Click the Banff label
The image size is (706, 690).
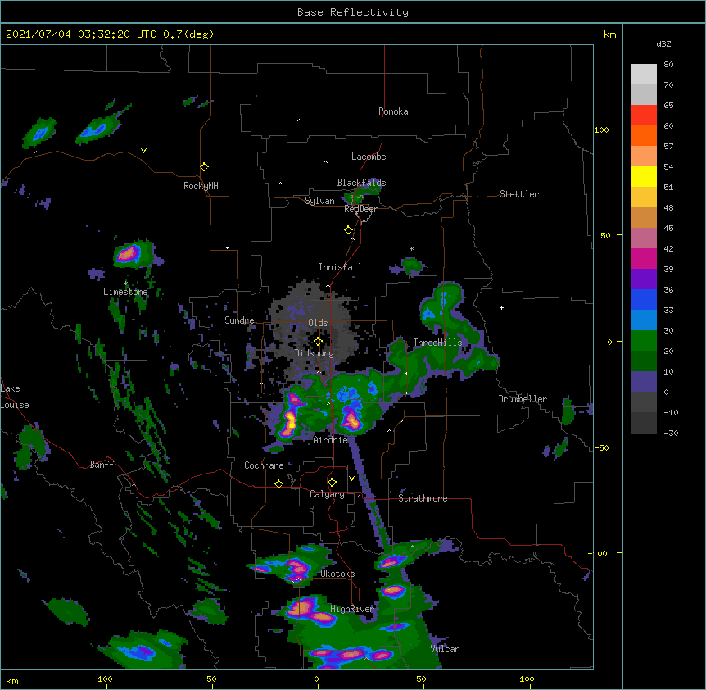(102, 465)
